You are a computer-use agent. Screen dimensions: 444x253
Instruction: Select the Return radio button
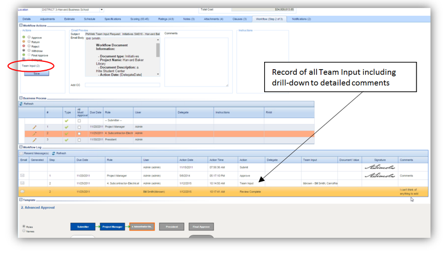coord(29,42)
